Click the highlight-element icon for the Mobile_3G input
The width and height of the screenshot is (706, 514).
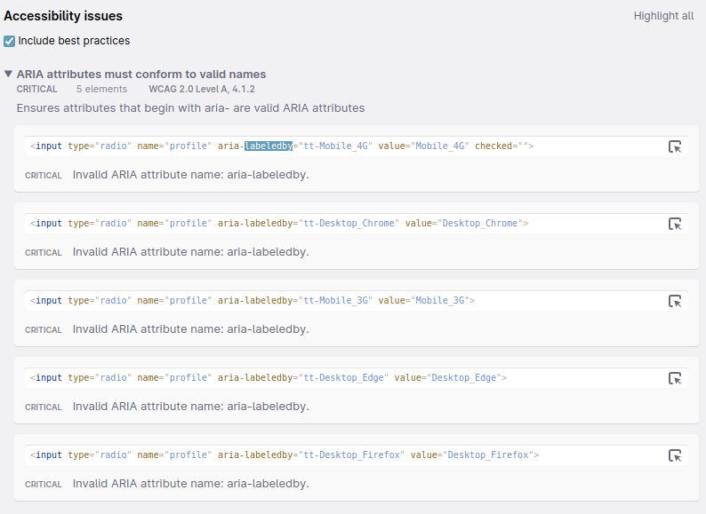click(675, 301)
